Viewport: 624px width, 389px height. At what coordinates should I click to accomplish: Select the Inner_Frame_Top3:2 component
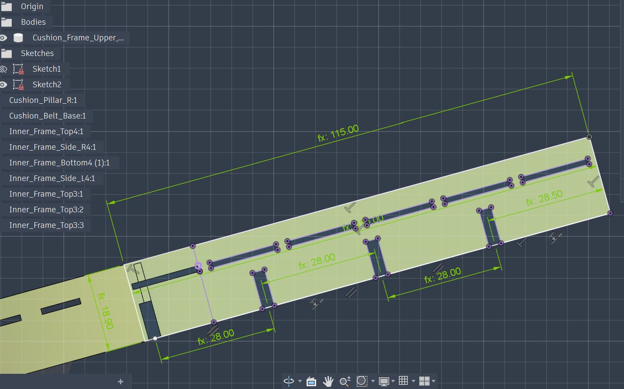pos(46,210)
